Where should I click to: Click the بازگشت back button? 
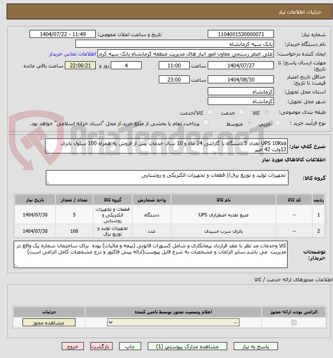(x=101, y=347)
